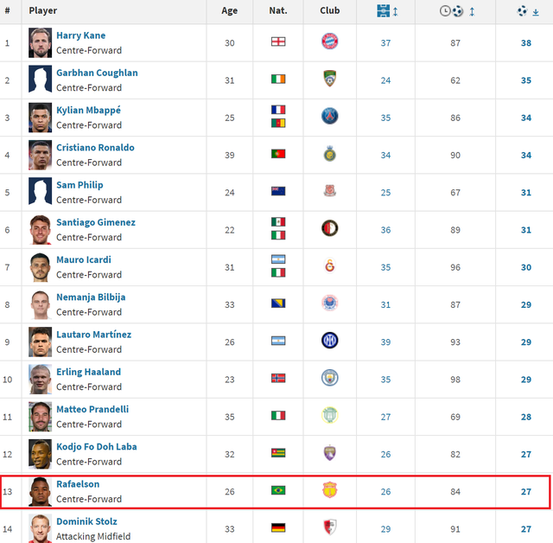Click Lautaro Martínez's 39 matches number
Screen dimensions: 553x543
pos(385,342)
